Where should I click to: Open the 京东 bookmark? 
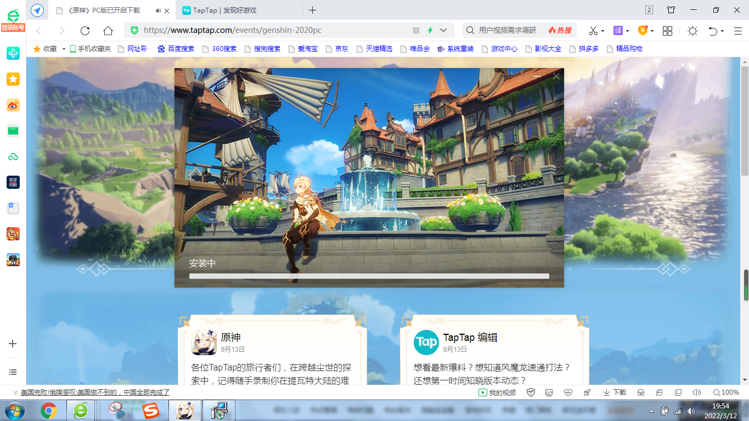[337, 49]
